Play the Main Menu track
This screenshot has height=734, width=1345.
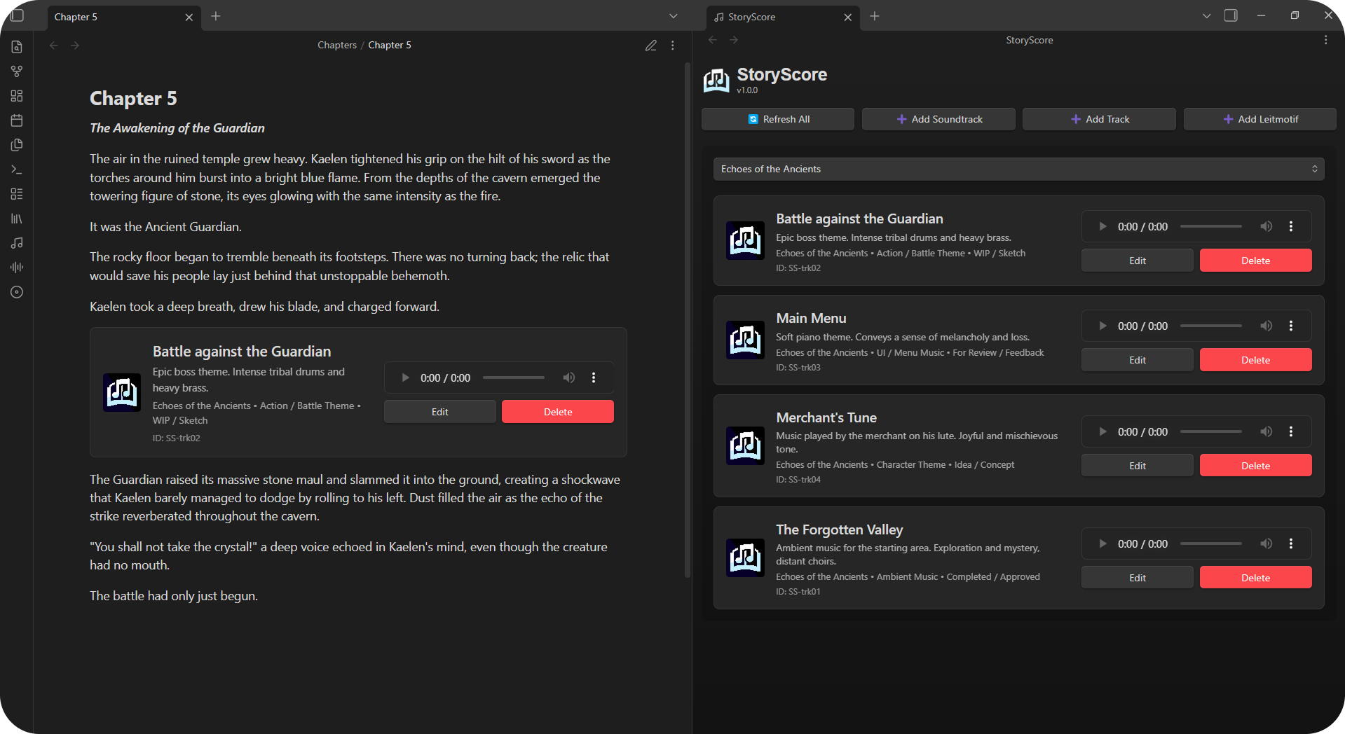click(x=1102, y=326)
